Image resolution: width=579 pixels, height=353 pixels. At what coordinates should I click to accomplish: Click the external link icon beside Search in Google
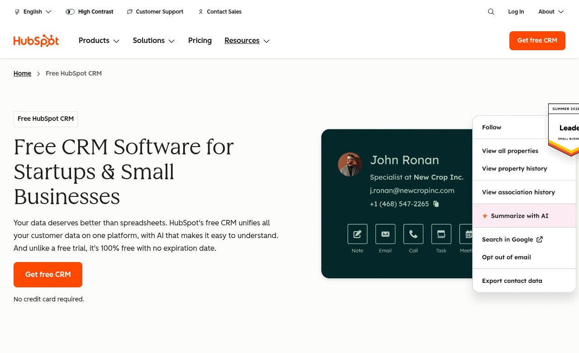click(540, 239)
